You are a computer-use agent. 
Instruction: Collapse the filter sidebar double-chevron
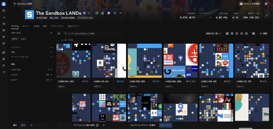pos(59,33)
